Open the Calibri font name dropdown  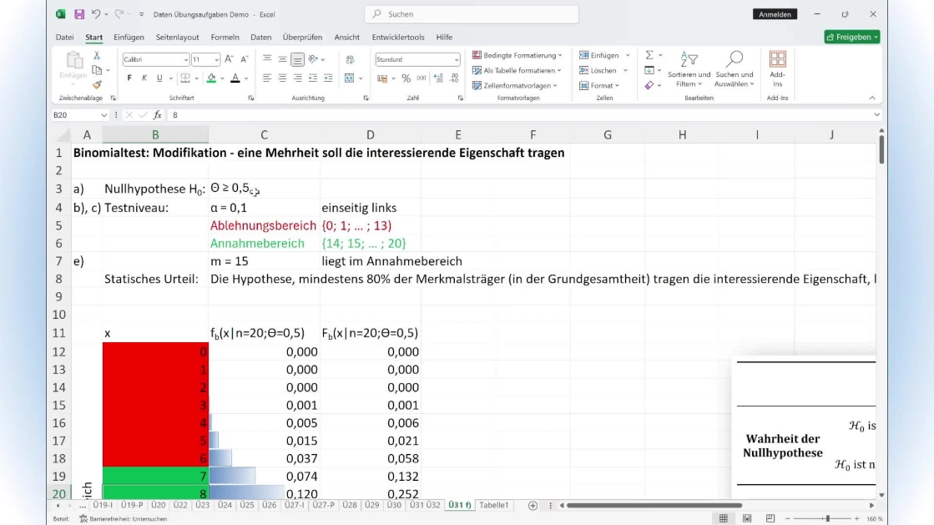[x=185, y=59]
